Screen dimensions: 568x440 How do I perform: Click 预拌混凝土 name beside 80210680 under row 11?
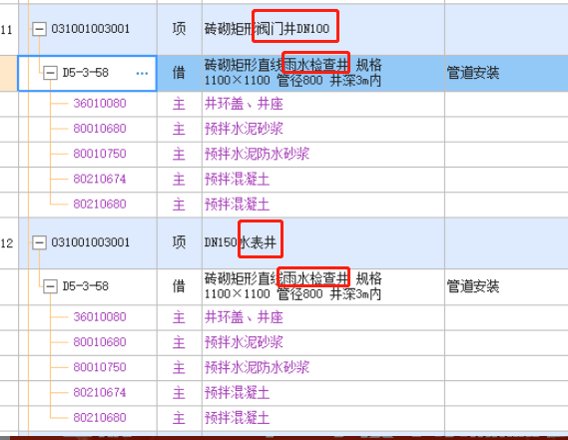coord(238,205)
